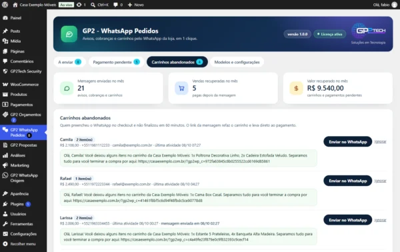Ignore Camila's abandoned cart
This screenshot has width=400, height=252.
coord(380,141)
